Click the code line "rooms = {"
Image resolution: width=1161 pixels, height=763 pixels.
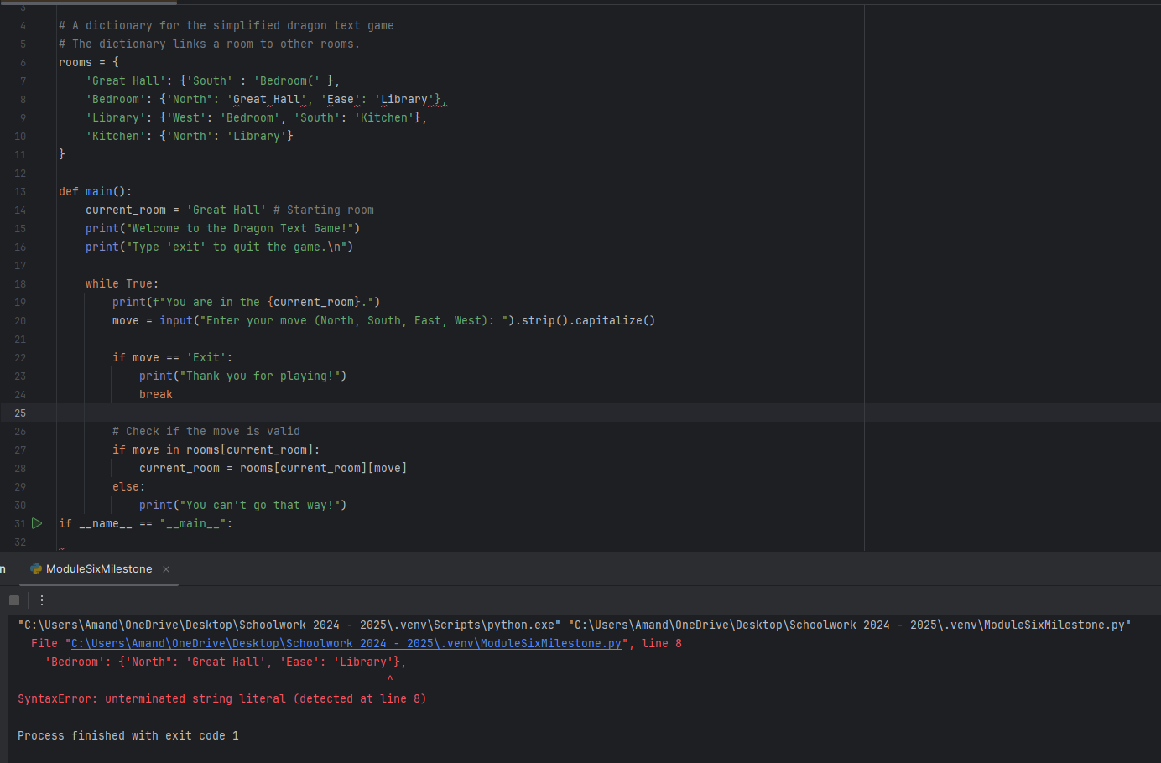[x=89, y=63]
